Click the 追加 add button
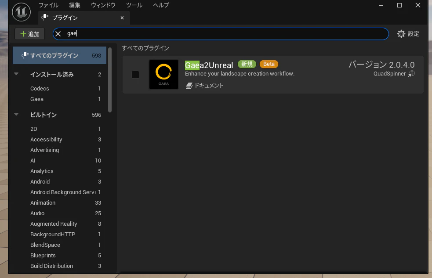The width and height of the screenshot is (432, 278). tap(30, 34)
